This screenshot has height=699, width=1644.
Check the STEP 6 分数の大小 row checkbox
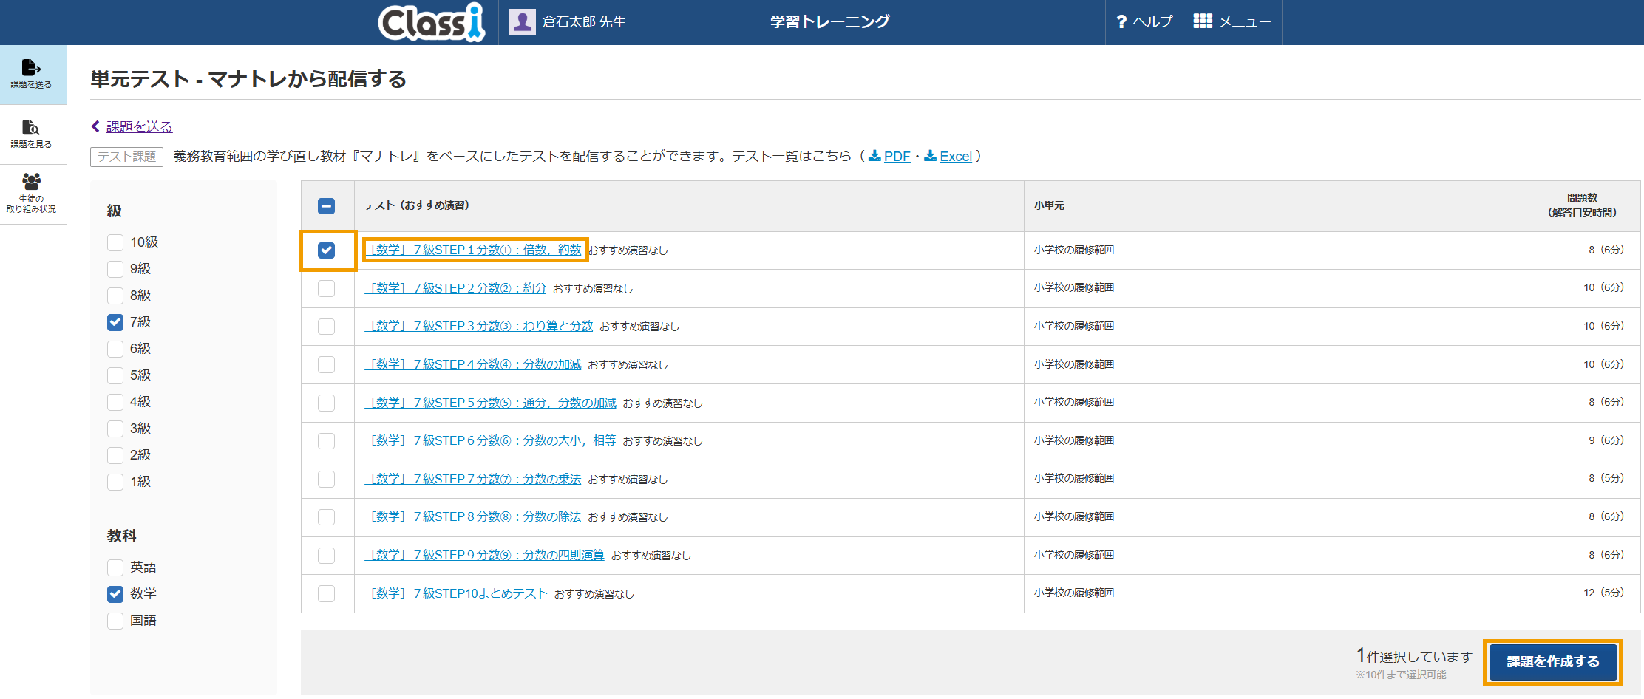click(x=326, y=441)
